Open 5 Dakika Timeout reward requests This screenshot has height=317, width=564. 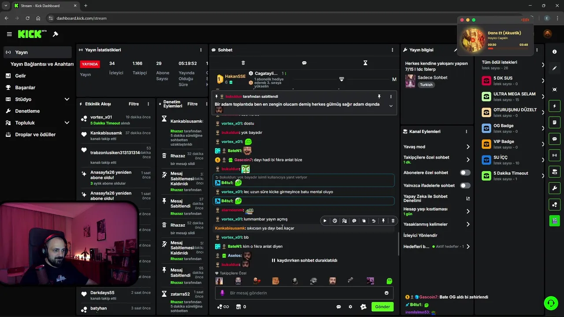(512, 176)
